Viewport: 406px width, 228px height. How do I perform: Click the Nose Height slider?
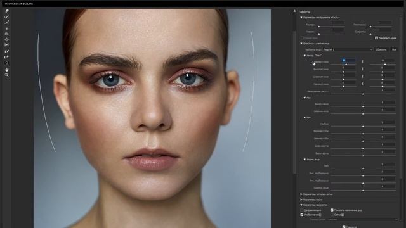pos(363,106)
